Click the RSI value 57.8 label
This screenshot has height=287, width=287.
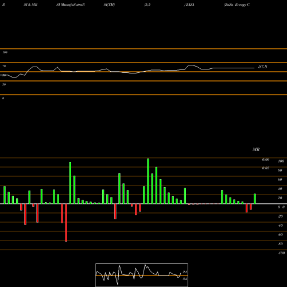(x=262, y=67)
